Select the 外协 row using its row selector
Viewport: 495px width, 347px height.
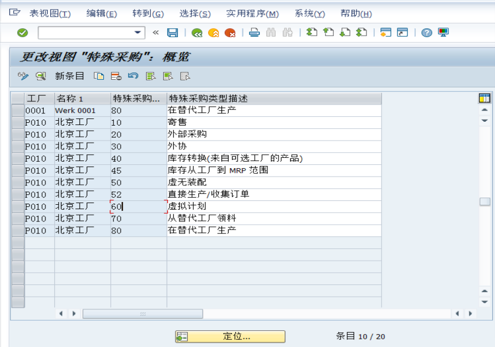click(18, 146)
